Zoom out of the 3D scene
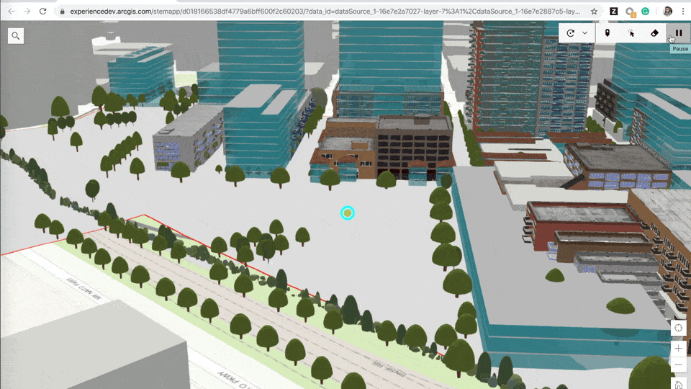 [x=679, y=365]
